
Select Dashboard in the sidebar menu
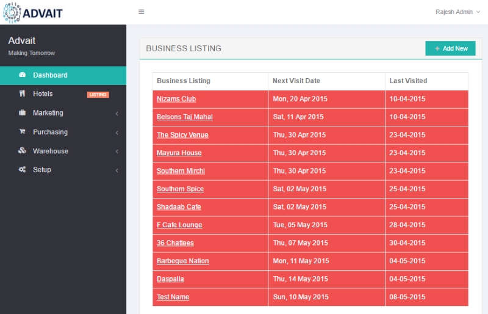50,75
